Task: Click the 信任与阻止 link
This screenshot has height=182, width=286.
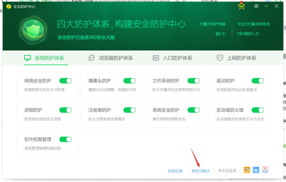Action: point(201,171)
